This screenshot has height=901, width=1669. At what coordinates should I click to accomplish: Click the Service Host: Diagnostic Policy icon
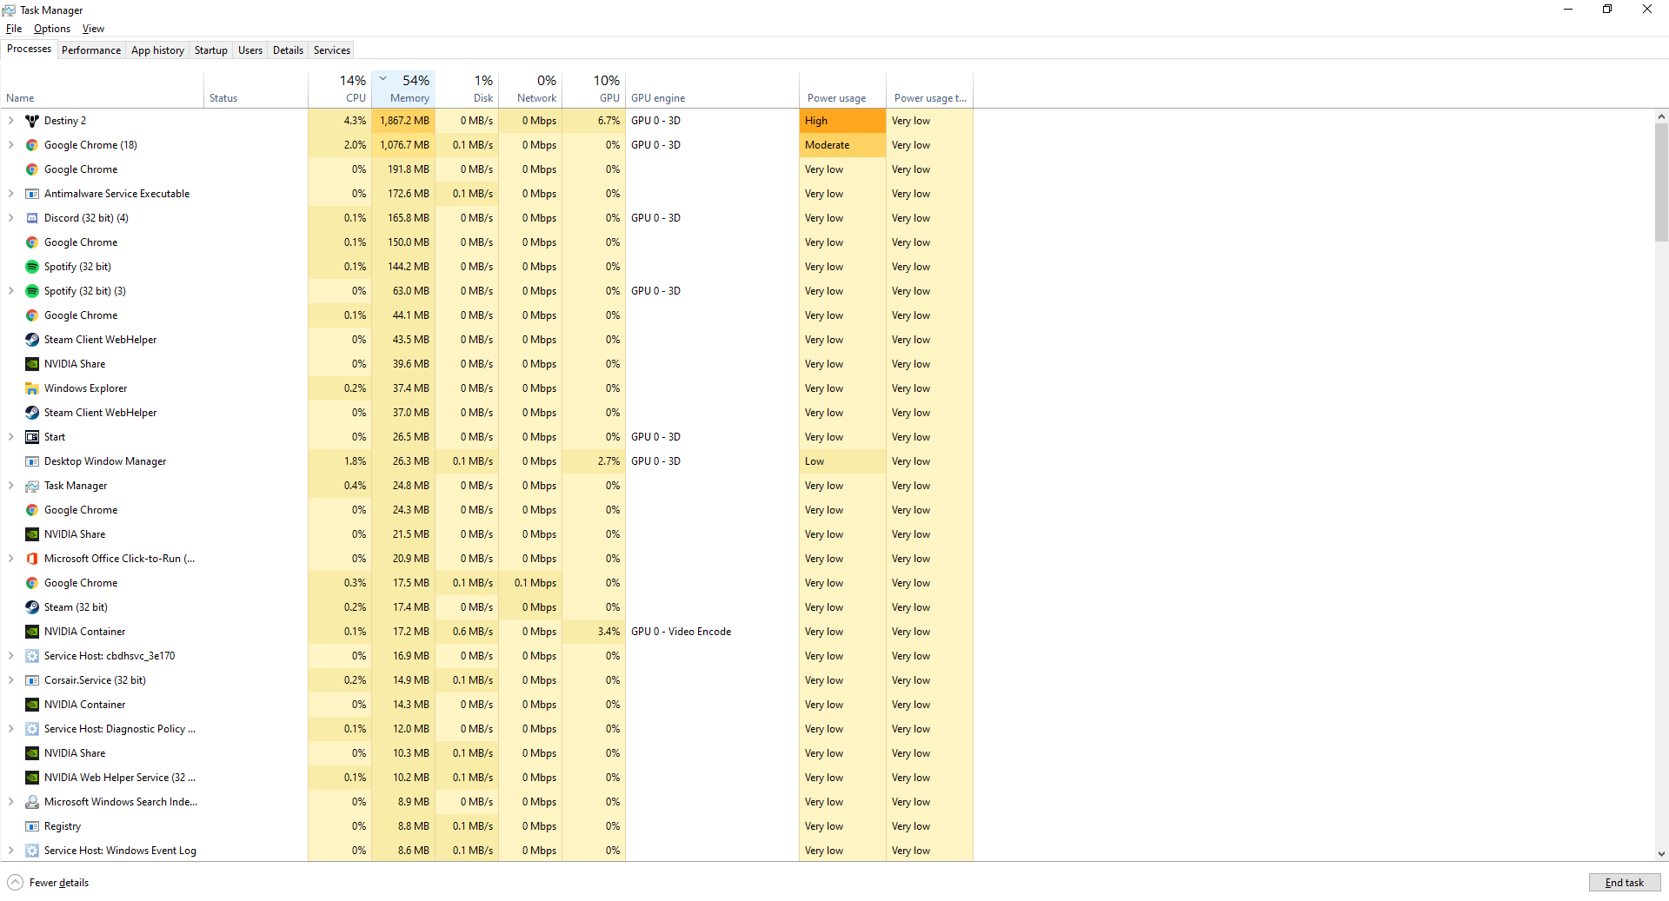point(32,729)
